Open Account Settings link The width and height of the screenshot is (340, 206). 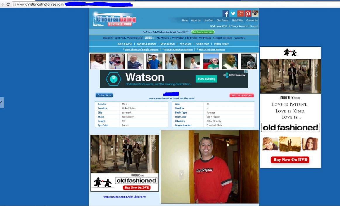tap(222, 38)
